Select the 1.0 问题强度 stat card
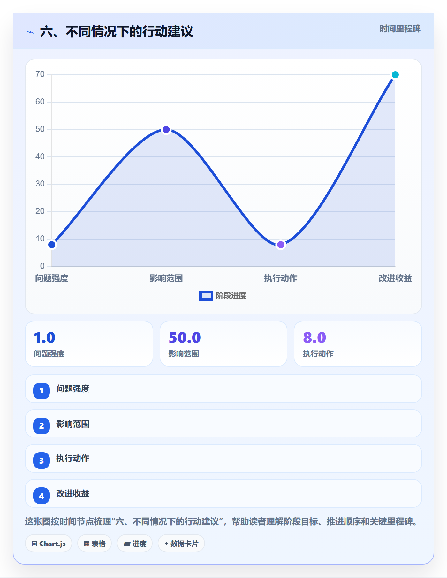Screen dimensions: 447x578 pyautogui.click(x=89, y=344)
